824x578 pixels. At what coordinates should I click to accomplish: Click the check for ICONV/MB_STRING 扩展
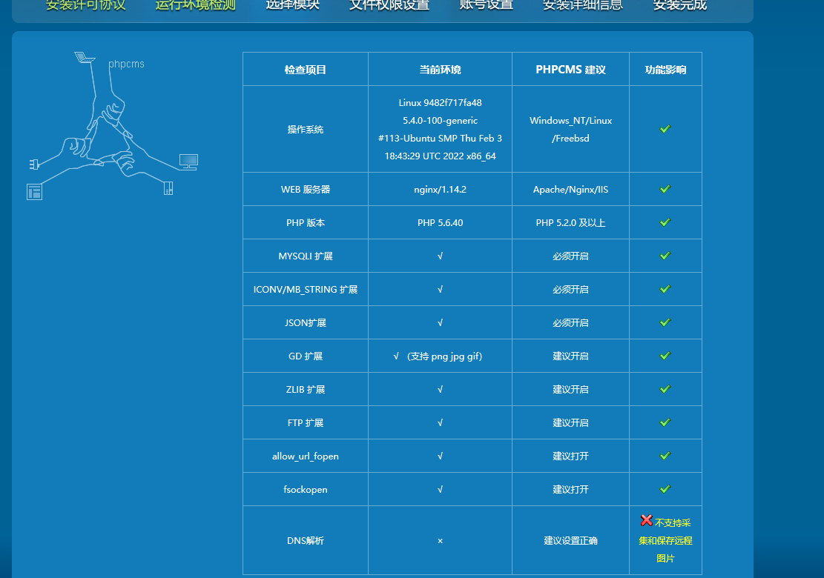click(665, 288)
